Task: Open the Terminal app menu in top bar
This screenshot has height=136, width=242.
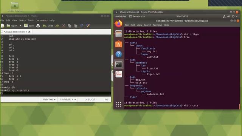Action: click(x=137, y=16)
